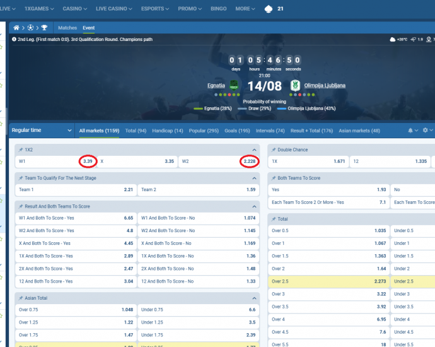435x347 pixels.
Task: Bet on W1 at 3.39
Action: pyautogui.click(x=55, y=162)
